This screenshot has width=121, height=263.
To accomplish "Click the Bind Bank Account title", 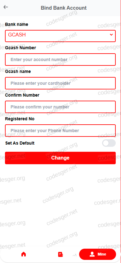I will pyautogui.click(x=64, y=8).
